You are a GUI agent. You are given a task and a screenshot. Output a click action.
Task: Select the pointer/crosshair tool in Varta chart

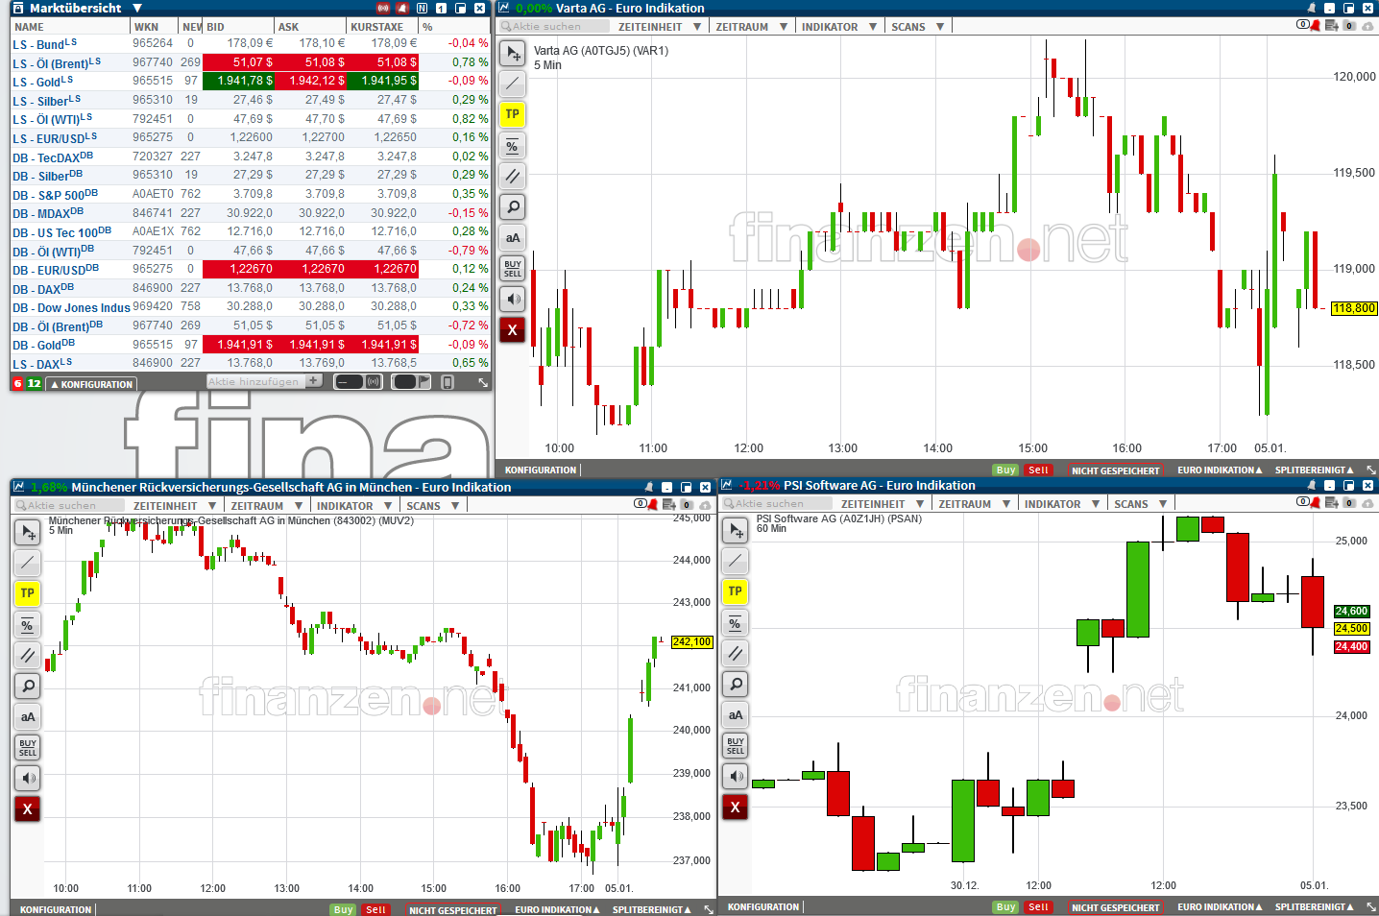[513, 54]
